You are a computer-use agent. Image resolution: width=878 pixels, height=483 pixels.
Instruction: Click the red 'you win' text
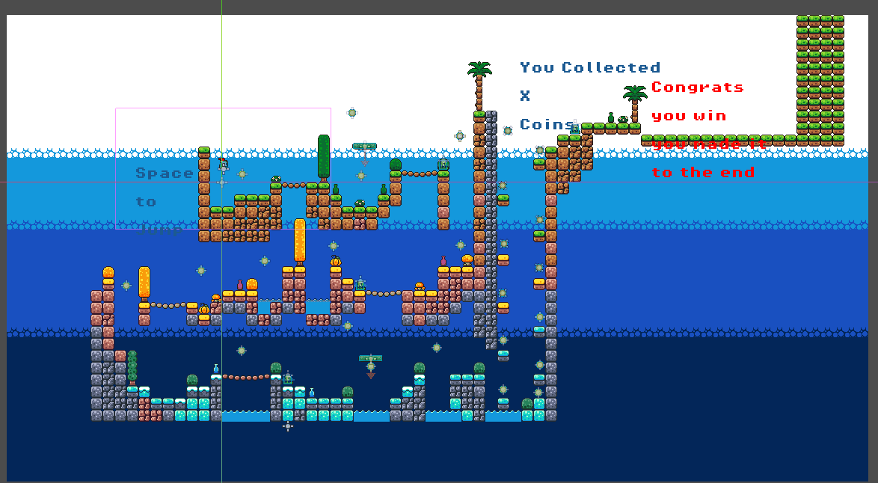pyautogui.click(x=689, y=116)
